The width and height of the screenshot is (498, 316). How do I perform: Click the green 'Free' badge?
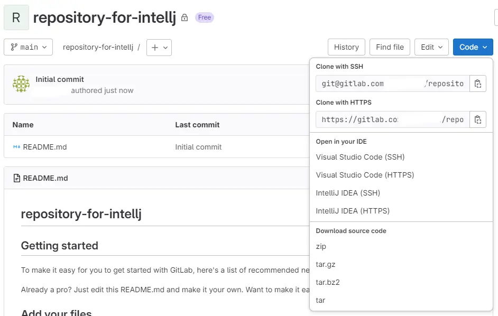204,17
